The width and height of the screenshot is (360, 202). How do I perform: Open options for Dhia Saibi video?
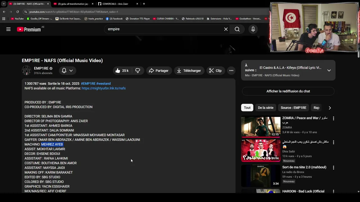click(x=334, y=143)
